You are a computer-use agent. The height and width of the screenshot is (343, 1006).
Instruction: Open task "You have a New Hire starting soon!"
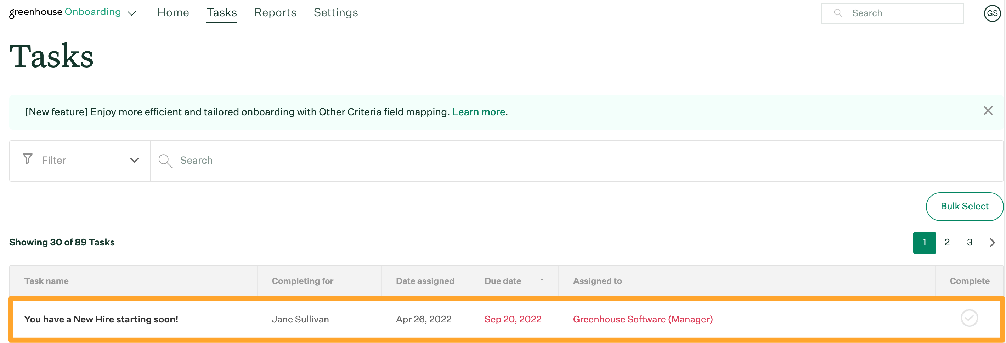tap(101, 319)
